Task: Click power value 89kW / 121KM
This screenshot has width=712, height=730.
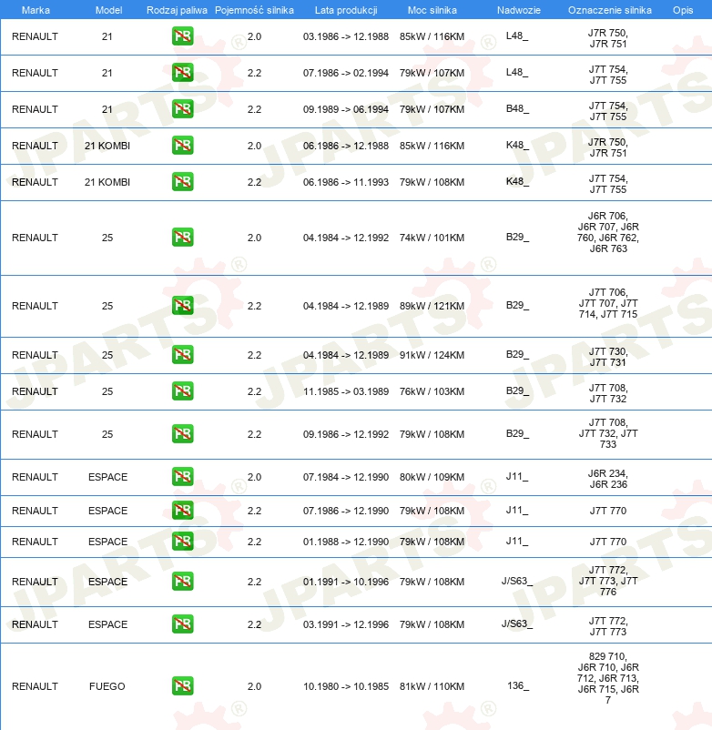Action: pos(432,306)
